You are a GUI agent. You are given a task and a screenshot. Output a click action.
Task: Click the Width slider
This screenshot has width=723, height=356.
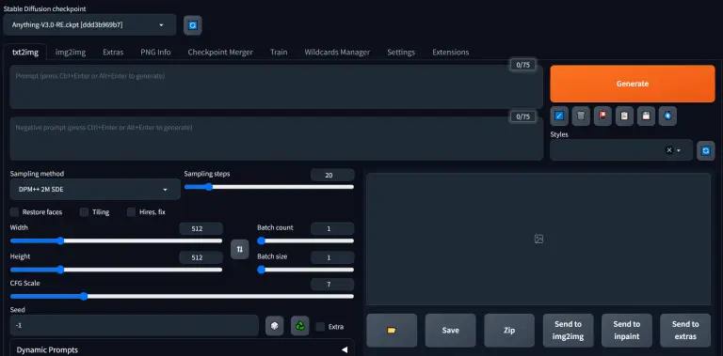click(x=116, y=240)
